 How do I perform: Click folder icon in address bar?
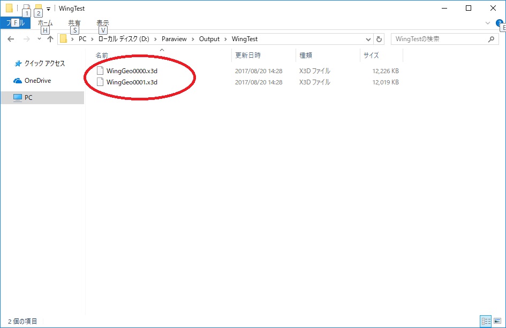coord(64,39)
